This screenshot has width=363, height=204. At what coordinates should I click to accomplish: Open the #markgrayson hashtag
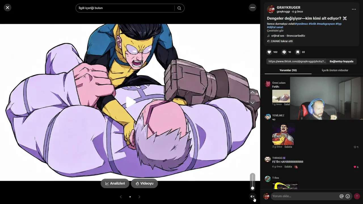(x=326, y=24)
